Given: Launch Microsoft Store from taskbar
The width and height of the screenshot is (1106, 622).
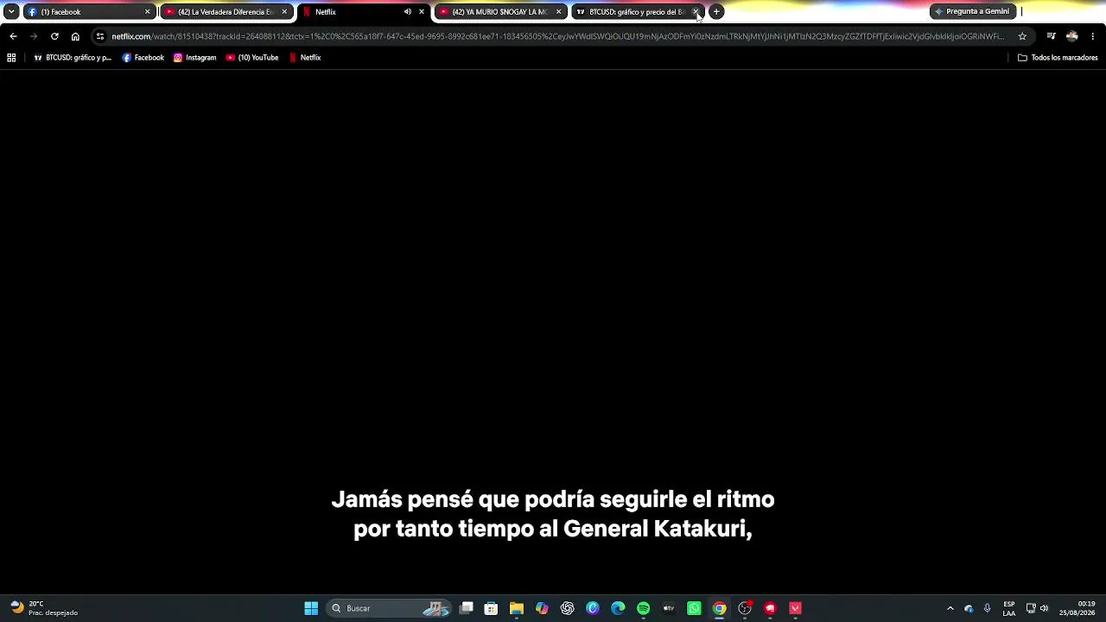Looking at the screenshot, I should pyautogui.click(x=491, y=608).
